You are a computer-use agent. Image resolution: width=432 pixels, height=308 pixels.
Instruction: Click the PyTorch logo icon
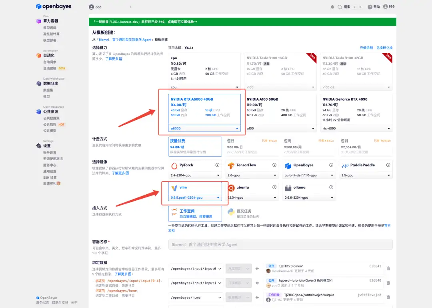(174, 165)
